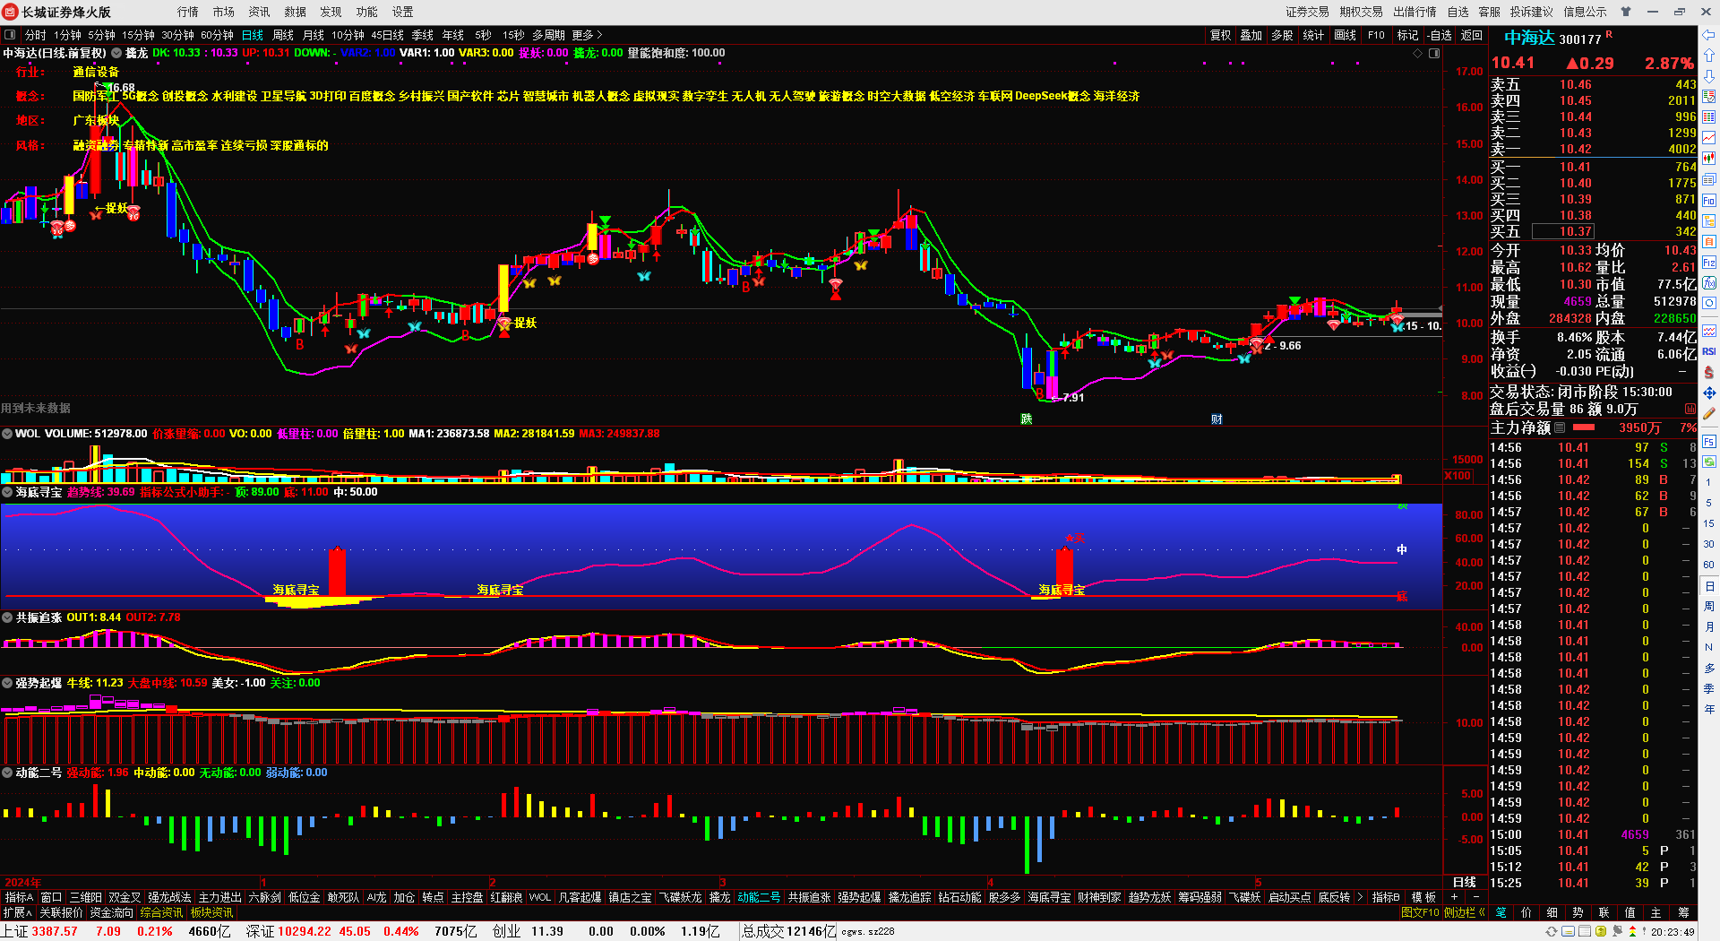Switch to the 周线 period tab
The image size is (1720, 941).
283,35
